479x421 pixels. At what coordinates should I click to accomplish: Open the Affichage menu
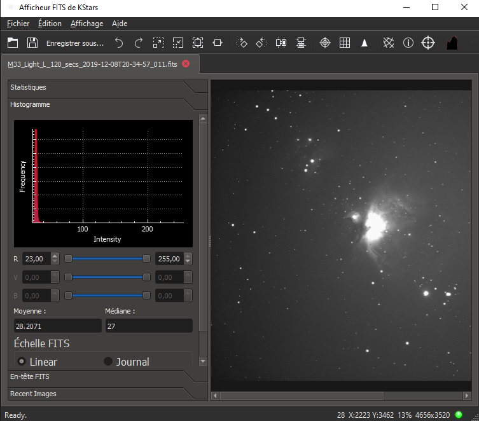87,24
